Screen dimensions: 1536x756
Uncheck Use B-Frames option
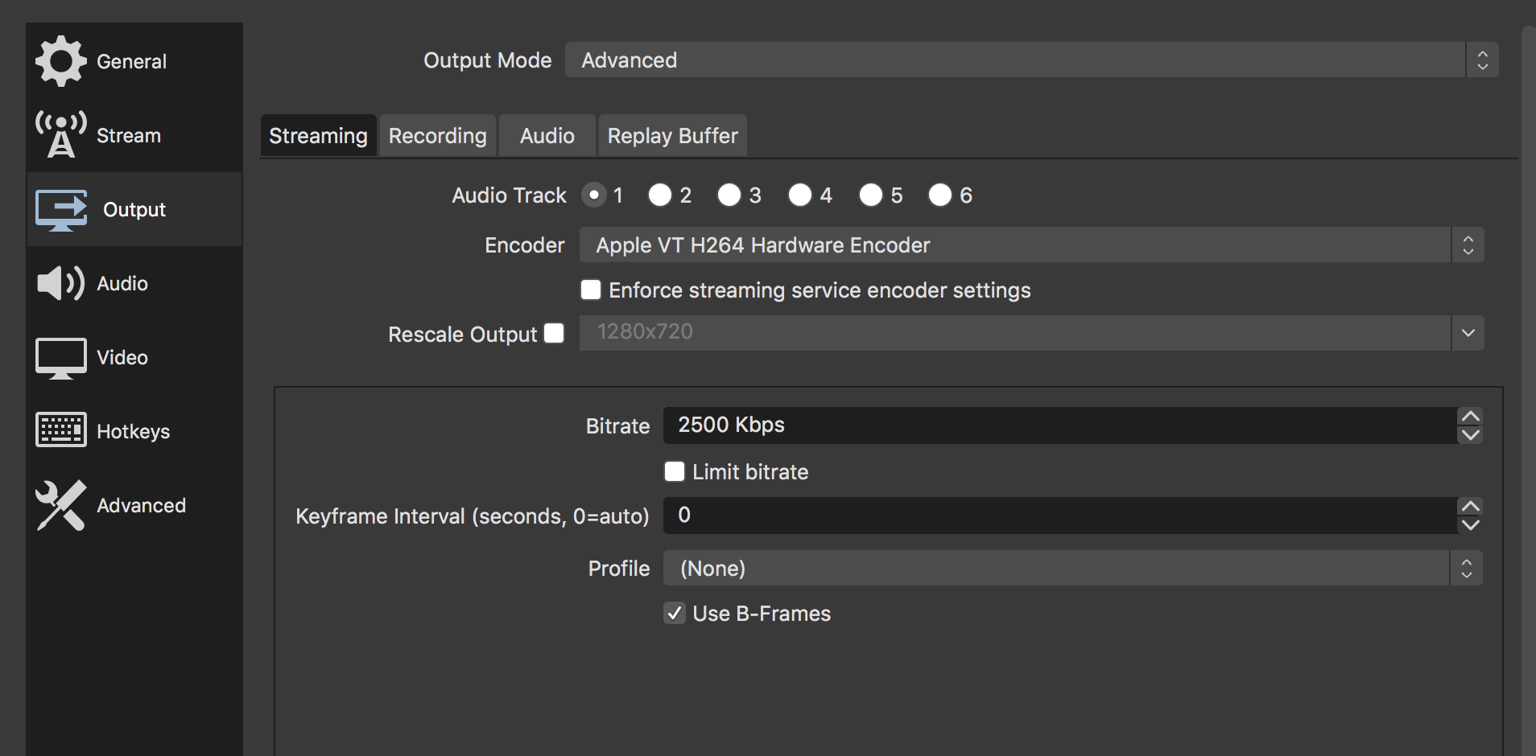[675, 613]
